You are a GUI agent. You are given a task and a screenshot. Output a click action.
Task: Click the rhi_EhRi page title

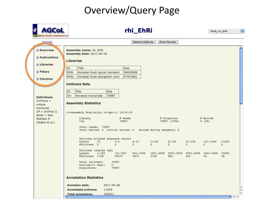click(x=138, y=30)
